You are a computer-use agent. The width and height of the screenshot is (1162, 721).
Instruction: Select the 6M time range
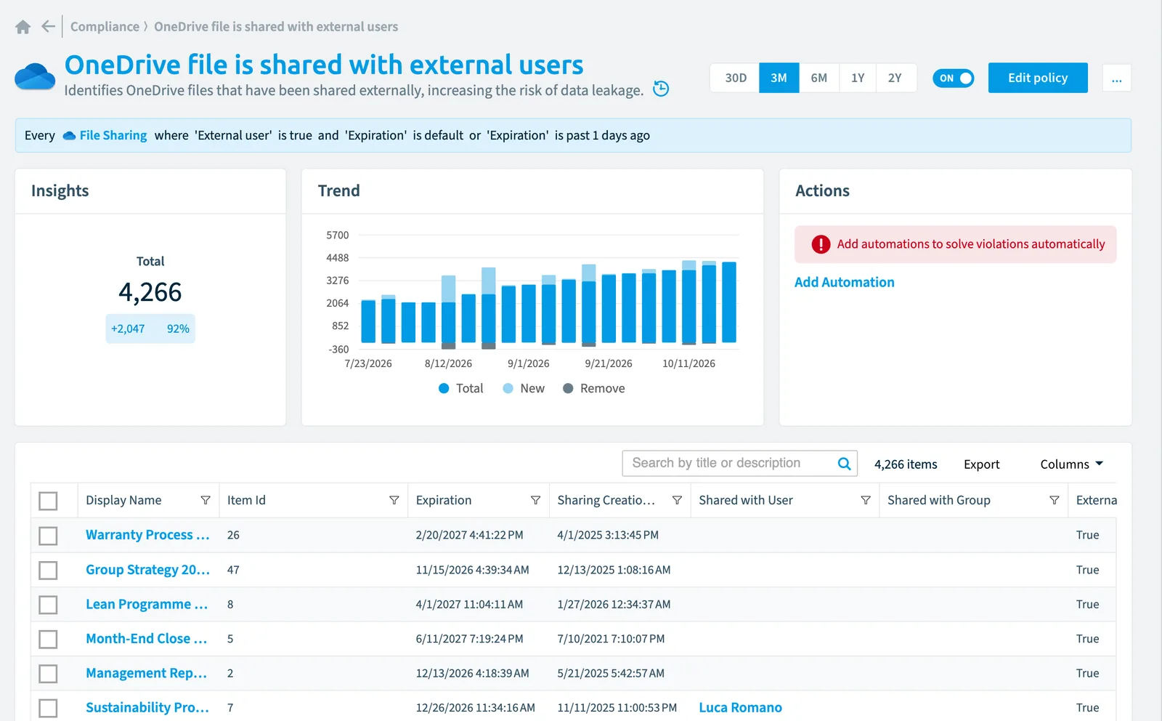(818, 78)
